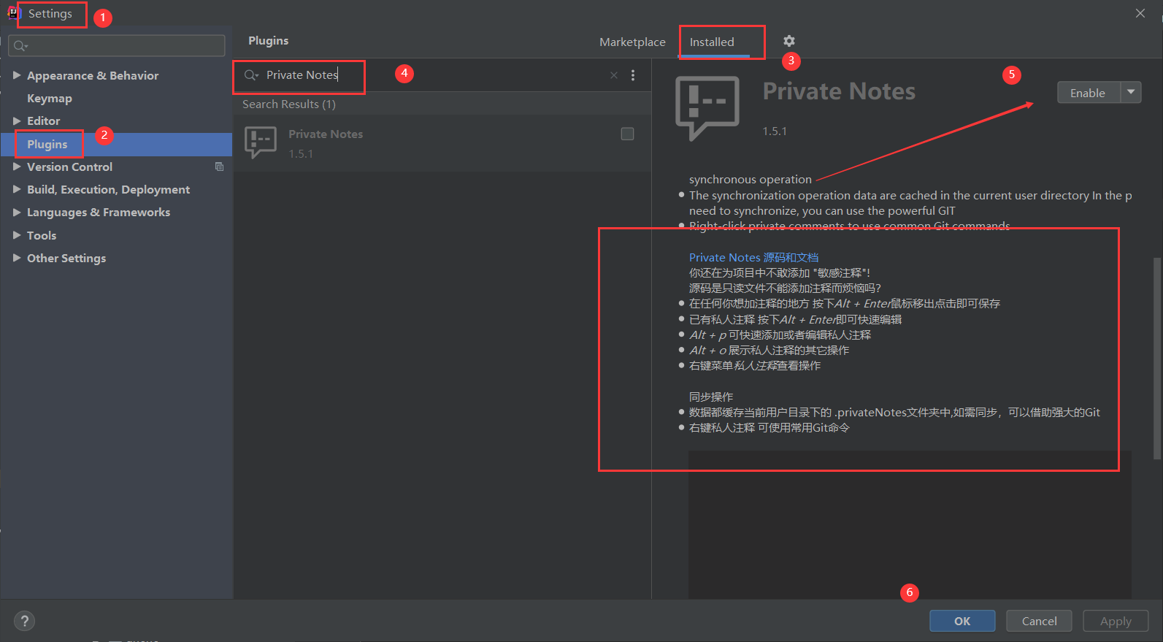Click Private Notes icon in results list
1163x642 pixels.
point(260,142)
